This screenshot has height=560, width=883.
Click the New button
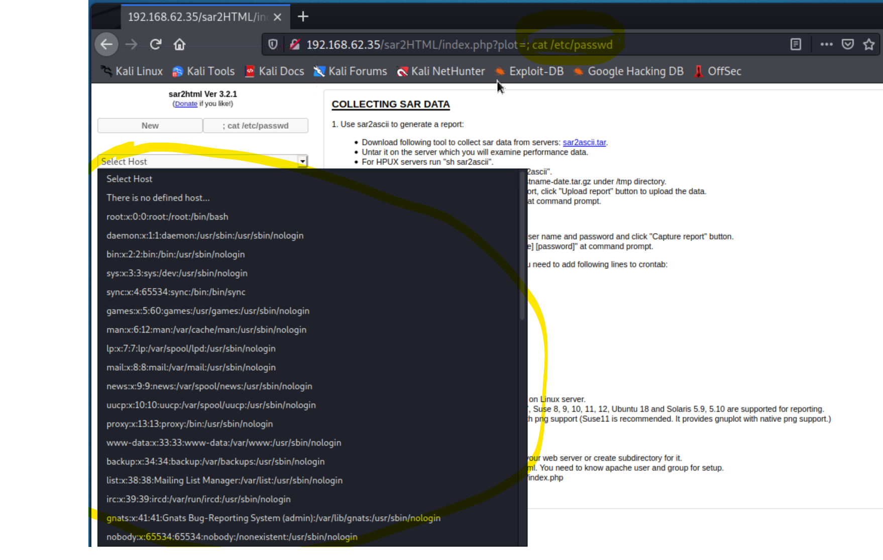(x=150, y=126)
